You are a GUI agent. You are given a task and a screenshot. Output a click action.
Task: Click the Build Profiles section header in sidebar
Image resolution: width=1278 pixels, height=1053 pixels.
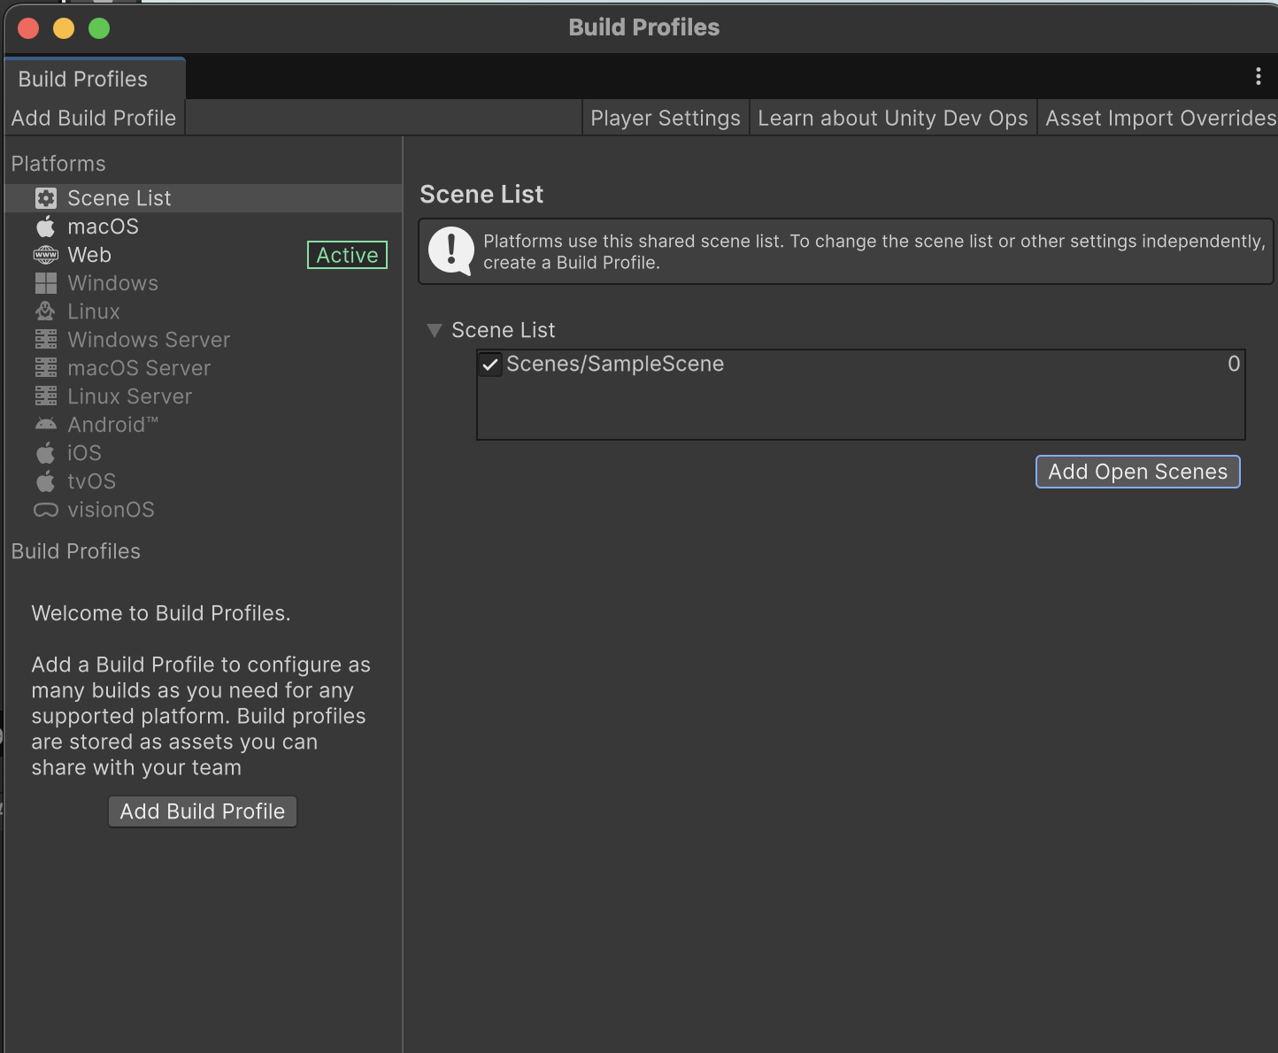click(x=76, y=551)
